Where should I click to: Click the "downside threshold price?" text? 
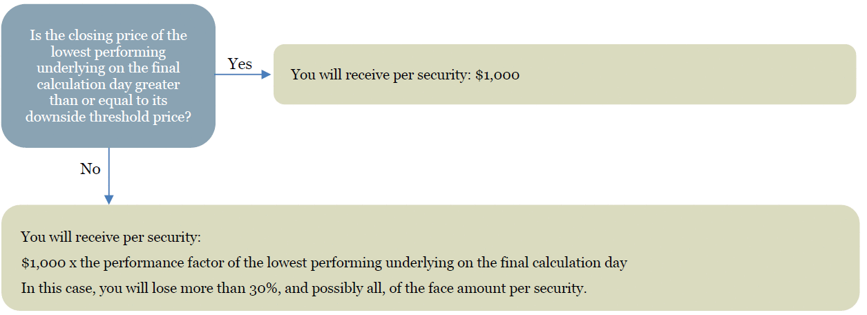[x=108, y=117]
